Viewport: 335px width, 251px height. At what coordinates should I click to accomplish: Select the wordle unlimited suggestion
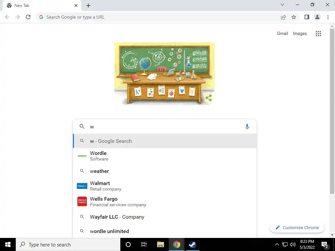point(165,231)
